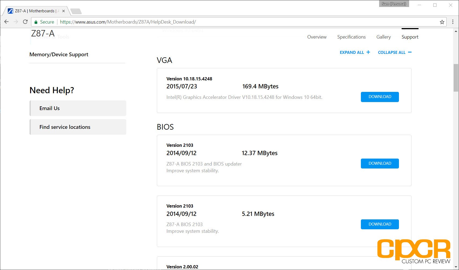
Task: Close the Z87-A Motherboards tab
Action: click(64, 11)
